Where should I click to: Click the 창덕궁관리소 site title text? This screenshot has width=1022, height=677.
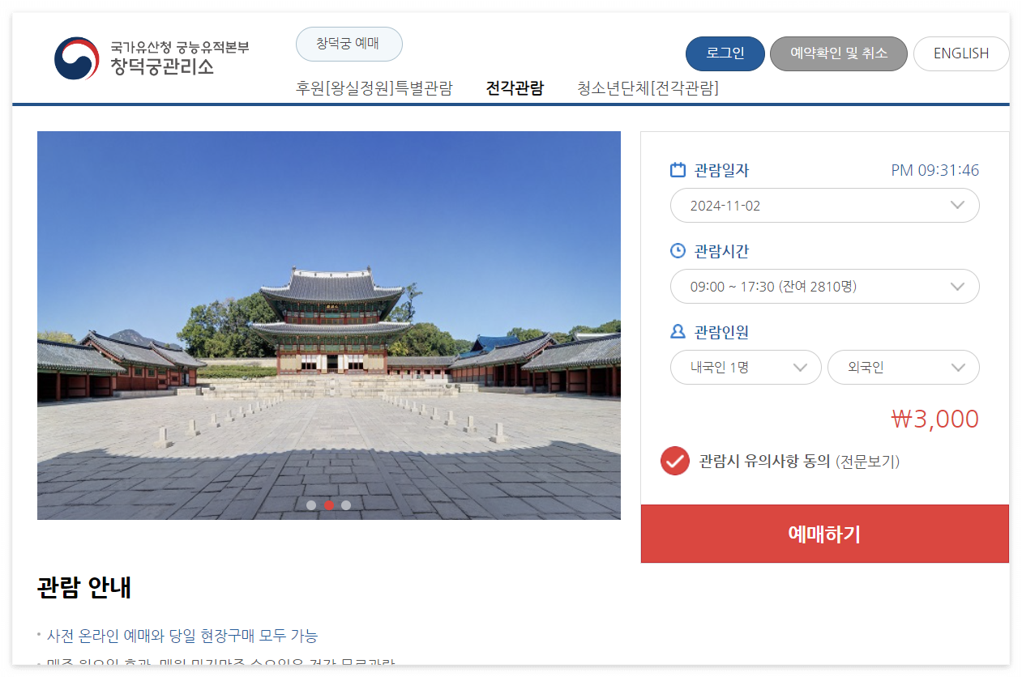tap(162, 66)
